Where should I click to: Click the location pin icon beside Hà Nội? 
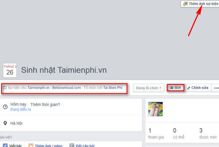[x=5, y=123]
